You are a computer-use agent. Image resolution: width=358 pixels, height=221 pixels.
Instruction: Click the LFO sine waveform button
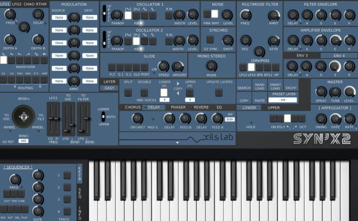[4, 60]
